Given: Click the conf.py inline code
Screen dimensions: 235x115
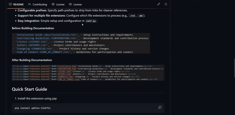Looking at the screenshot, I should point(91,21).
